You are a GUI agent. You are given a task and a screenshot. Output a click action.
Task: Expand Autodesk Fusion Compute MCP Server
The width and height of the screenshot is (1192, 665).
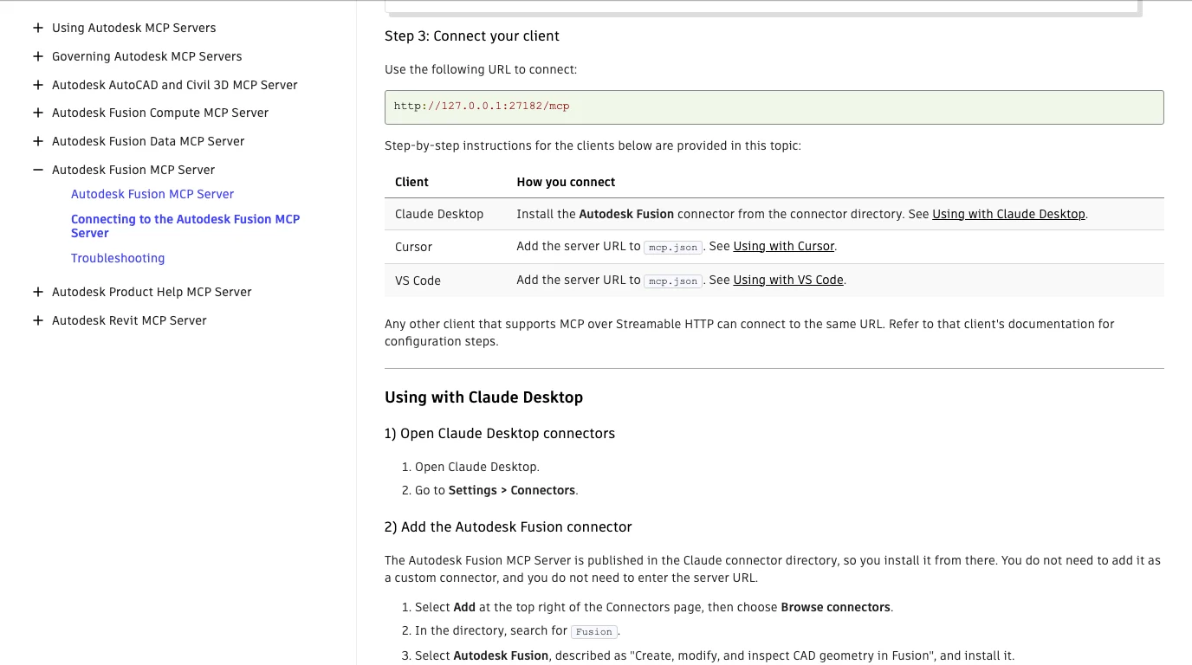37,113
